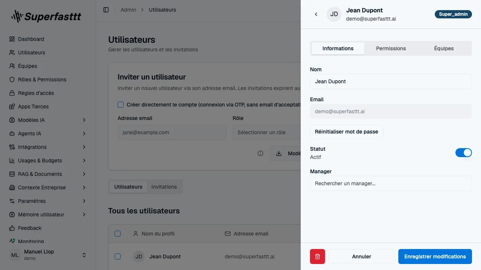Expand the Agents IA submenu chevron
The height and width of the screenshot is (270, 481).
(x=84, y=133)
